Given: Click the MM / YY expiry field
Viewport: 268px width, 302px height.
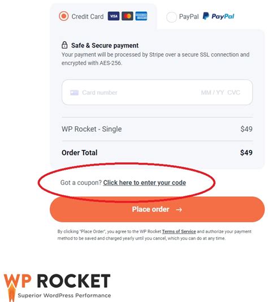Looking at the screenshot, I should click(x=213, y=93).
